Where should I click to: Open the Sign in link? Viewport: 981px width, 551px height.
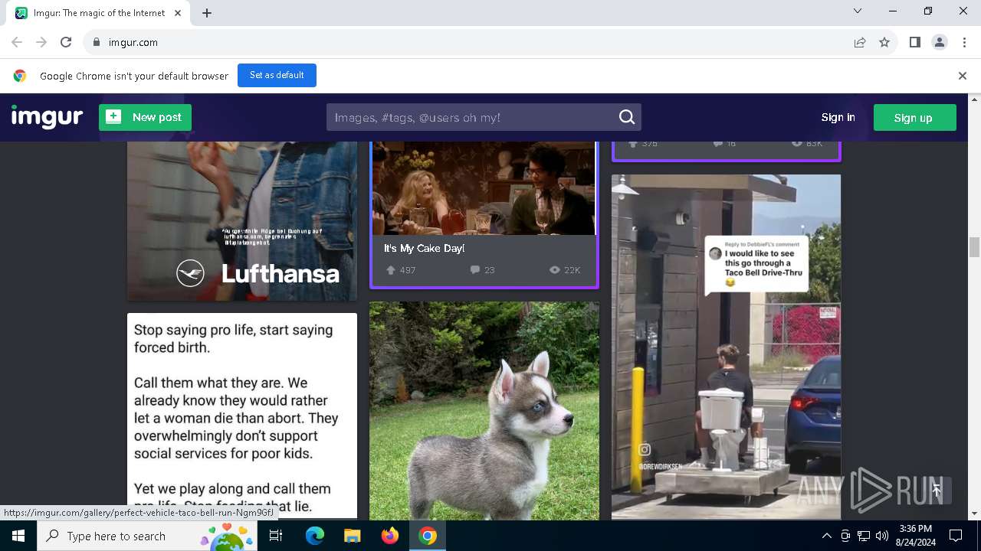pyautogui.click(x=838, y=117)
